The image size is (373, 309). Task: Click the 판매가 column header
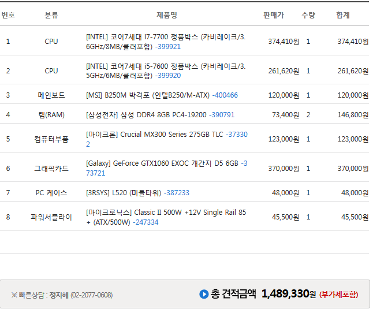click(x=274, y=15)
